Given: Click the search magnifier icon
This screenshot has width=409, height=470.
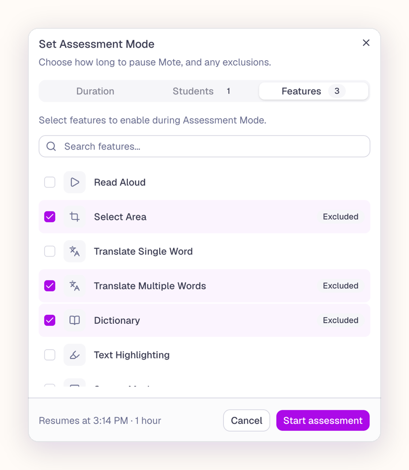Looking at the screenshot, I should pyautogui.click(x=51, y=146).
